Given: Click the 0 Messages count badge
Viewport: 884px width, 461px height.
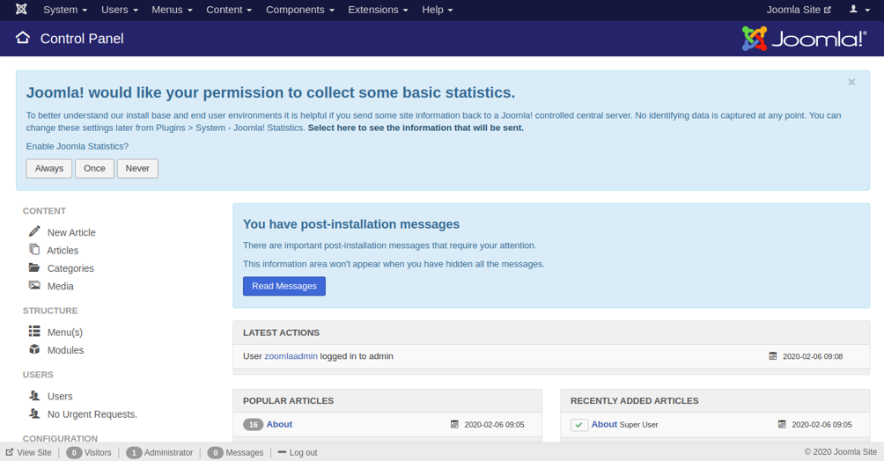Looking at the screenshot, I should [216, 452].
